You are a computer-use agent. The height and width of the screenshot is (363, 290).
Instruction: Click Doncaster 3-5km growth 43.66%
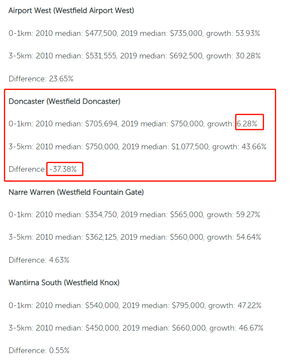click(254, 147)
